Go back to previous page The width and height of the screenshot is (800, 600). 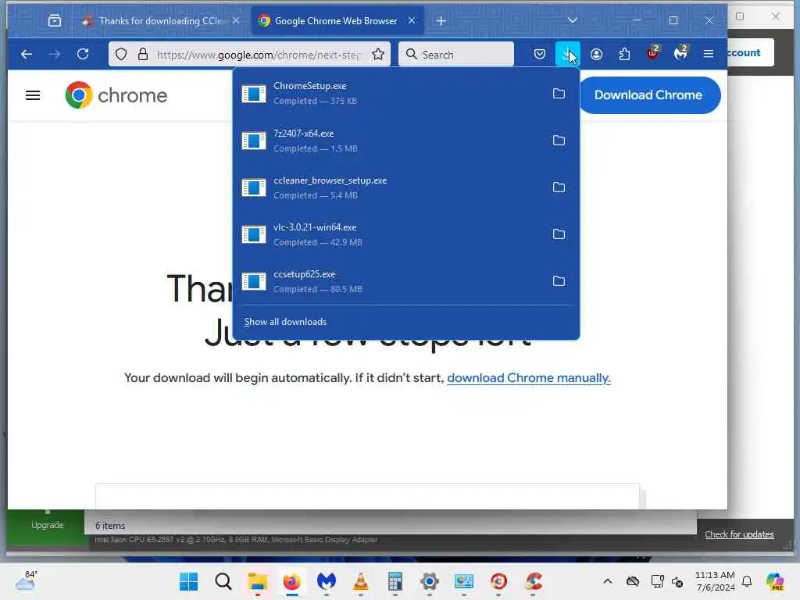pyautogui.click(x=27, y=54)
